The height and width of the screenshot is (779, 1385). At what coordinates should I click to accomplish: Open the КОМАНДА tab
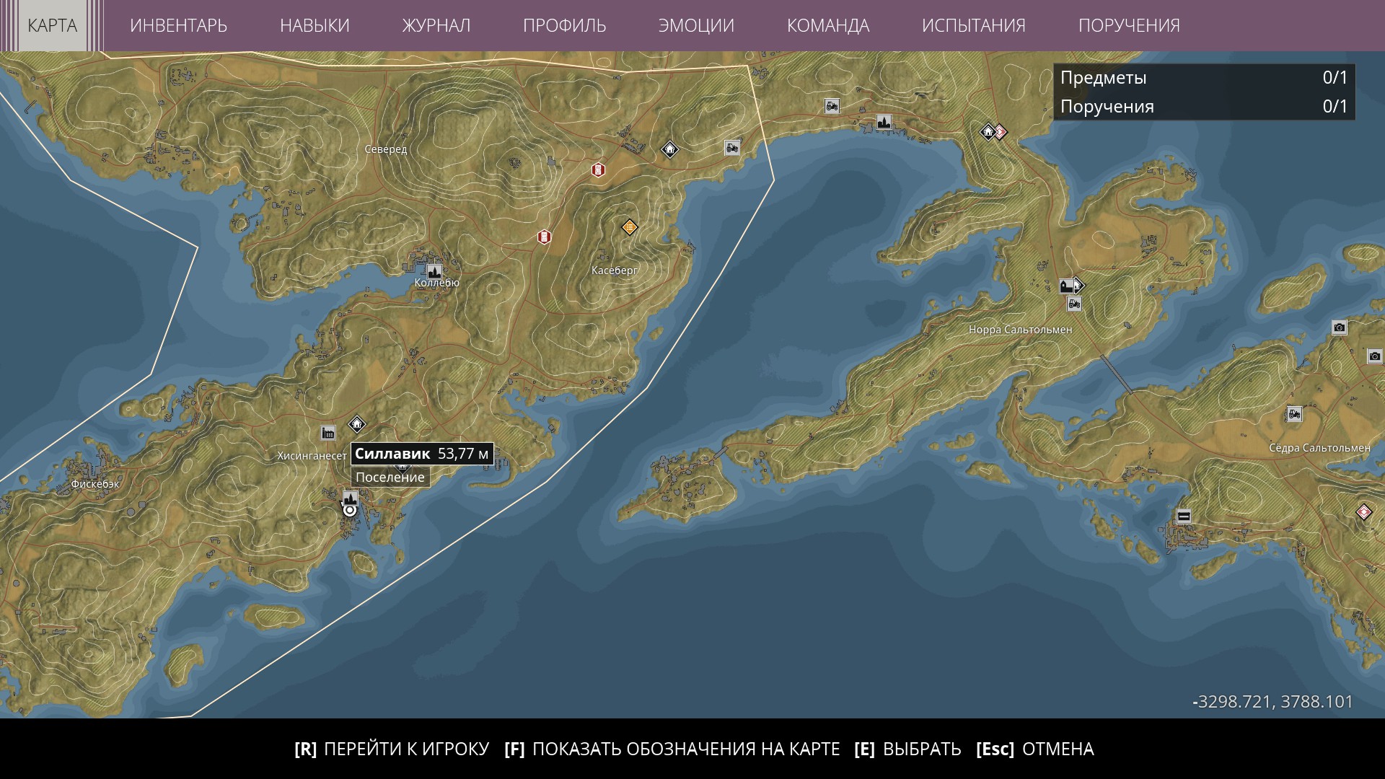point(828,25)
